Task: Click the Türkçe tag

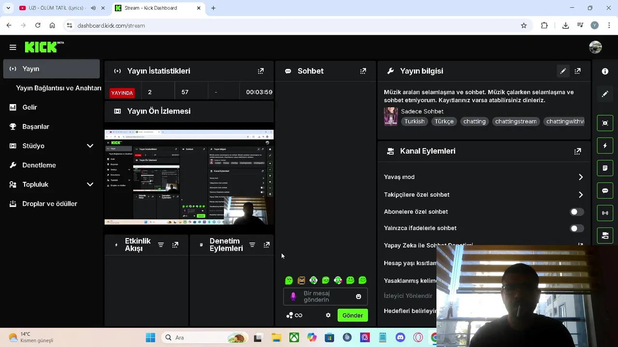Action: click(x=444, y=121)
